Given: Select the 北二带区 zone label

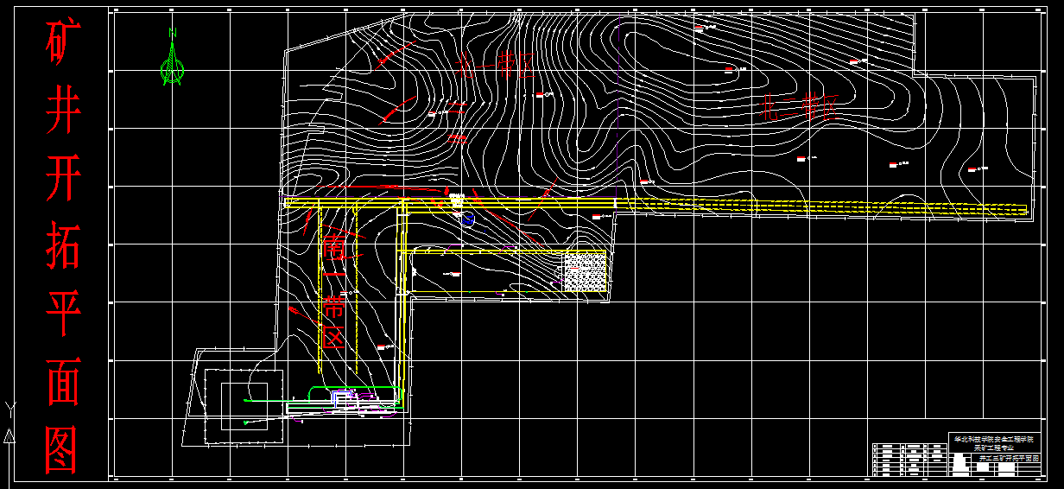Looking at the screenshot, I should 799,107.
